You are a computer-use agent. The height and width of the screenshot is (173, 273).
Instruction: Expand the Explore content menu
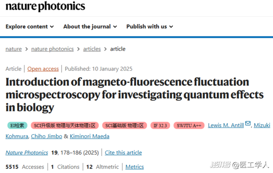tap(30, 27)
